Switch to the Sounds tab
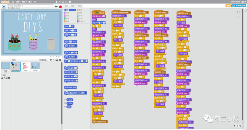 (79, 6)
